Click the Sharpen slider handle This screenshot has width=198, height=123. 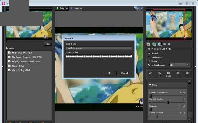[151, 109]
